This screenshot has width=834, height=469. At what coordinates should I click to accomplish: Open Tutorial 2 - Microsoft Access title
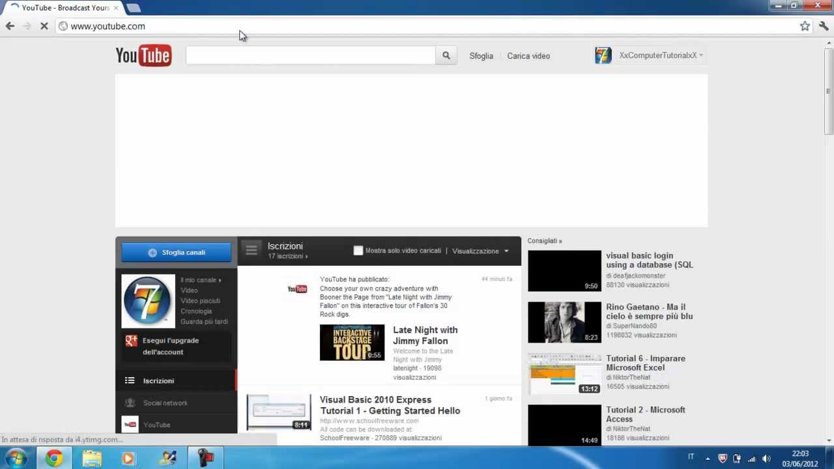tap(646, 414)
